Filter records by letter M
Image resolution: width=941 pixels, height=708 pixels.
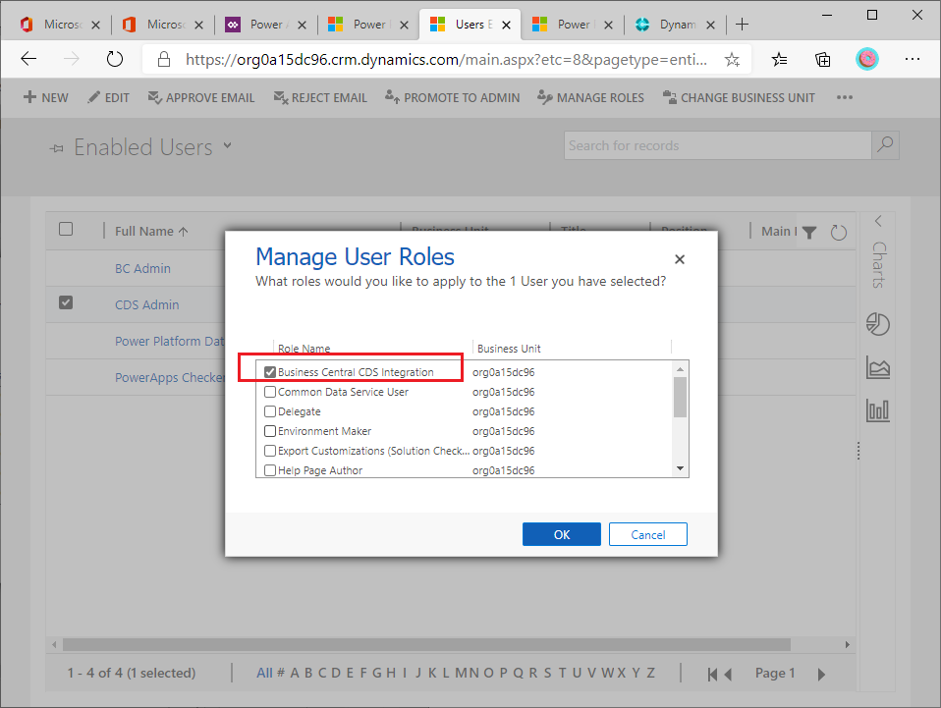[461, 673]
